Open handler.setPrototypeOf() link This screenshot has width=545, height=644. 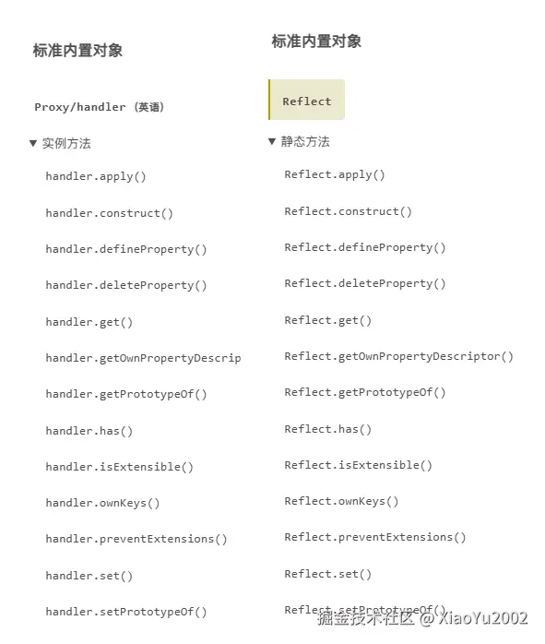pyautogui.click(x=126, y=612)
